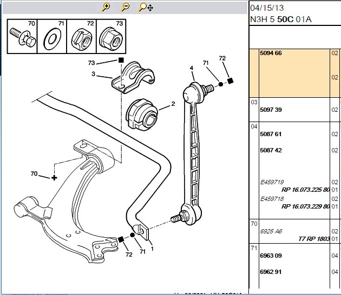This screenshot has width=341, height=295.
Task: Click the zoom out magnifier icon
Action: (x=125, y=7)
